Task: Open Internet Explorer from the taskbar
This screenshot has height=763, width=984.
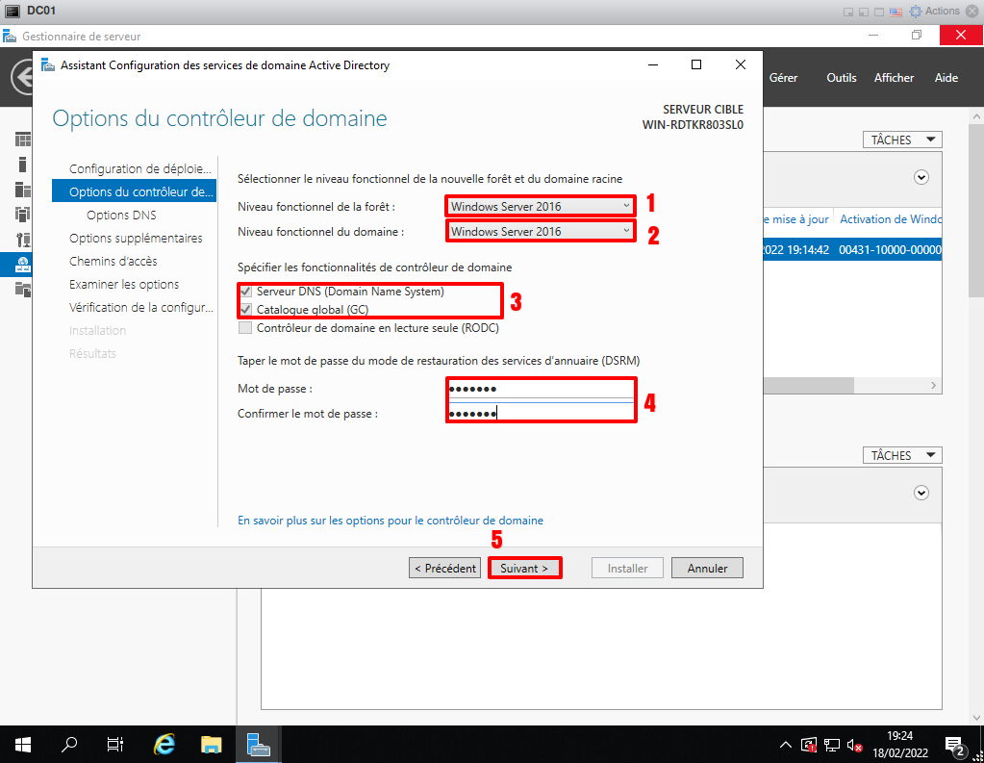Action: (165, 744)
